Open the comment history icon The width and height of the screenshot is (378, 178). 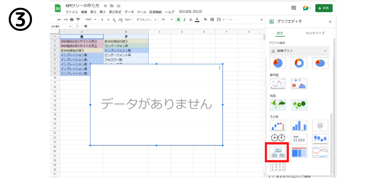(293, 8)
